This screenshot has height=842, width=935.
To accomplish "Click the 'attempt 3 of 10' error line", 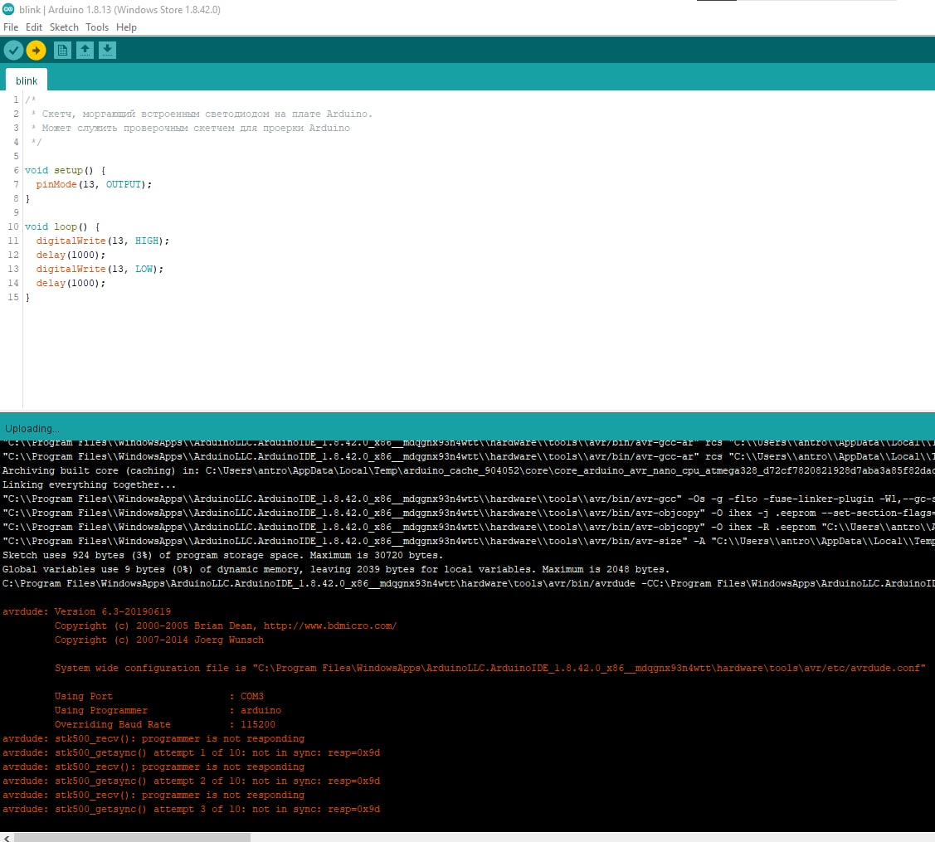I will tap(192, 809).
